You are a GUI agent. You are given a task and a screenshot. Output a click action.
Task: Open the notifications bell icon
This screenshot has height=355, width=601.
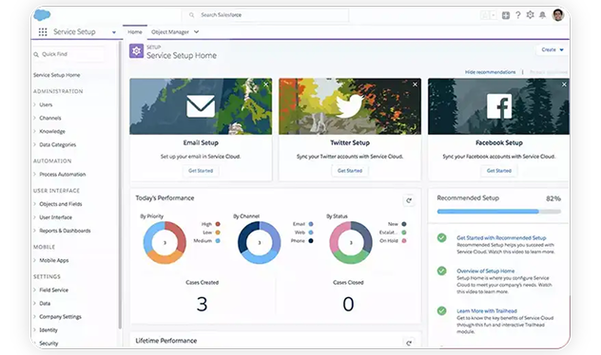coord(542,15)
